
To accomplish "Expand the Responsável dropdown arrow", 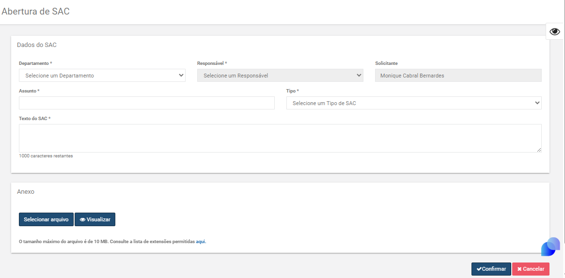I will pos(359,75).
